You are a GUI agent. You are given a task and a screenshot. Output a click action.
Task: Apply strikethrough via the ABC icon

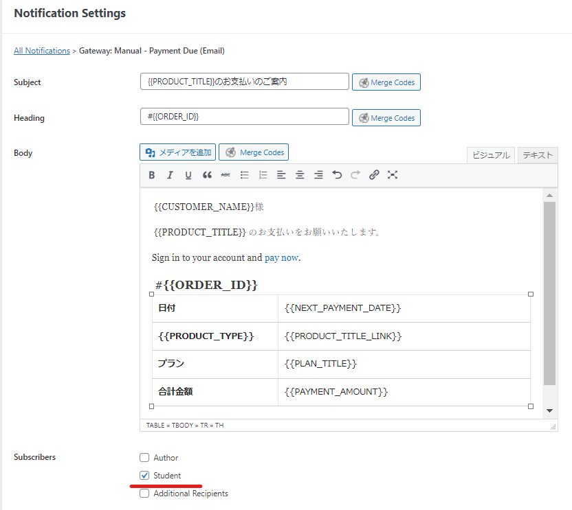pyautogui.click(x=225, y=175)
